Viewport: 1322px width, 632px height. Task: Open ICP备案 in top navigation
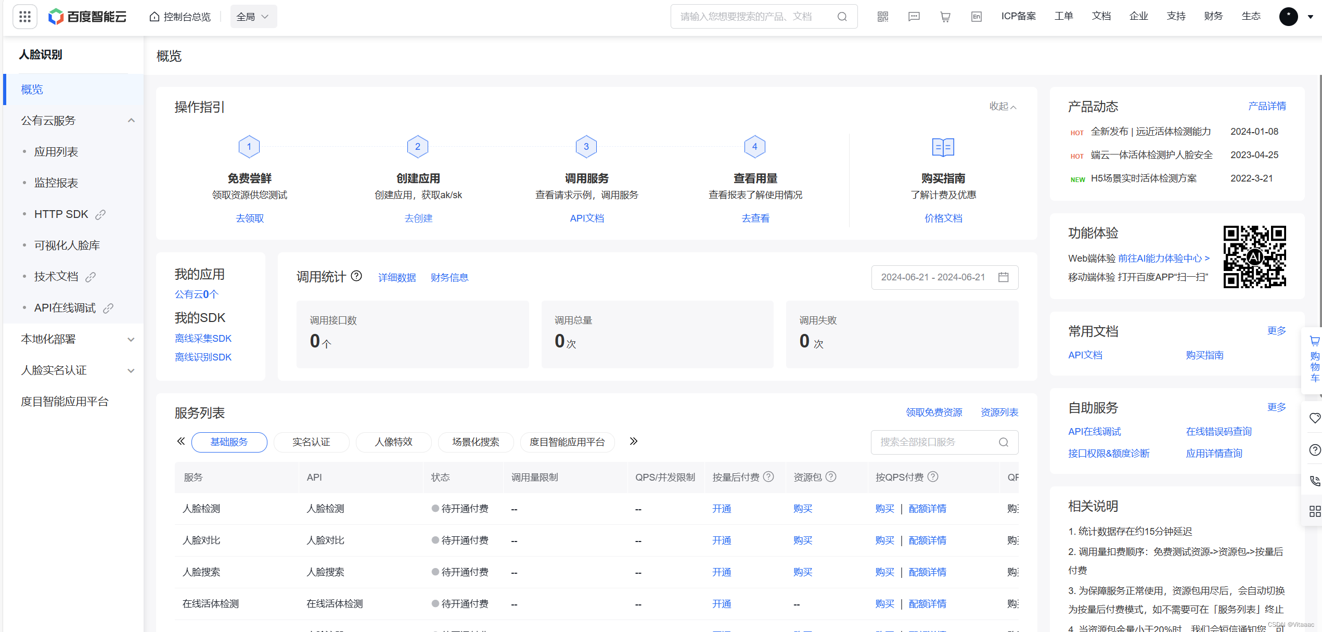(1018, 16)
